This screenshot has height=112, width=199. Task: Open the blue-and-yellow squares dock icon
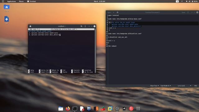[110, 109]
